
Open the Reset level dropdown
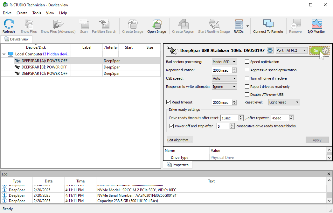tap(284, 102)
